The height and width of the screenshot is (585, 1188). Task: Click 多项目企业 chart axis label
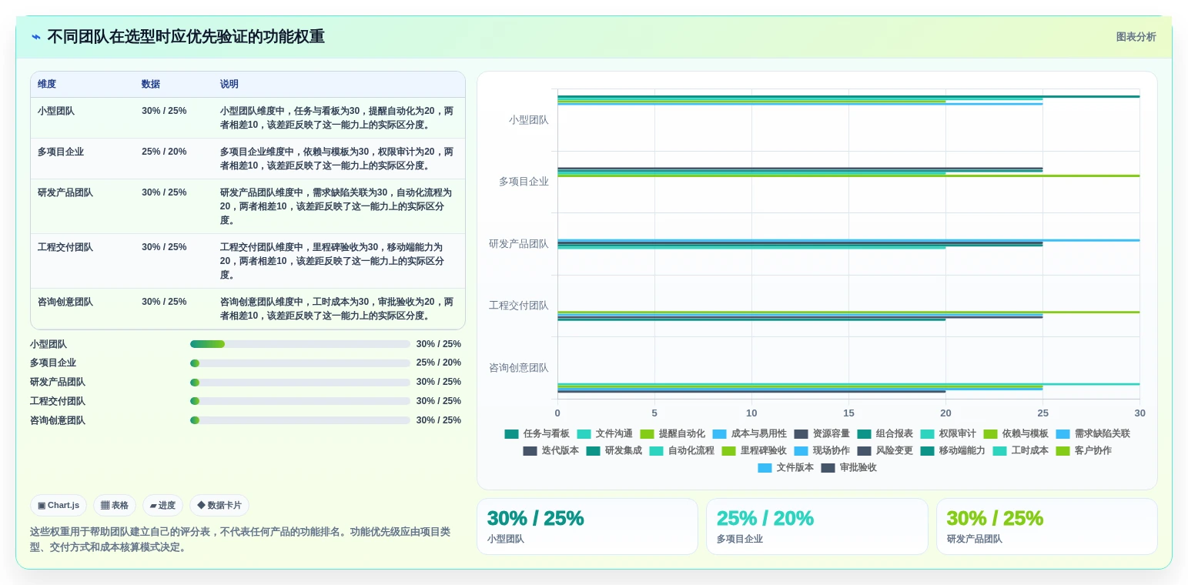(524, 182)
